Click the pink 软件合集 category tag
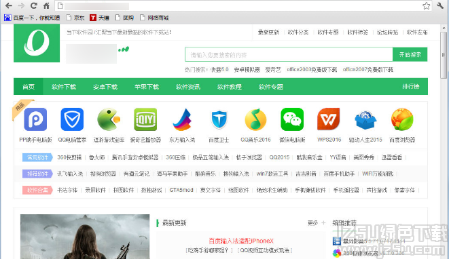This screenshot has width=449, height=259. (x=37, y=190)
